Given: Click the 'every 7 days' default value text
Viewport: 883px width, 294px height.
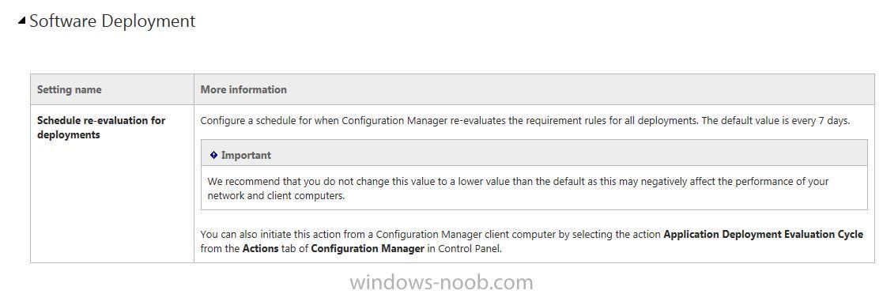Looking at the screenshot, I should (820, 121).
